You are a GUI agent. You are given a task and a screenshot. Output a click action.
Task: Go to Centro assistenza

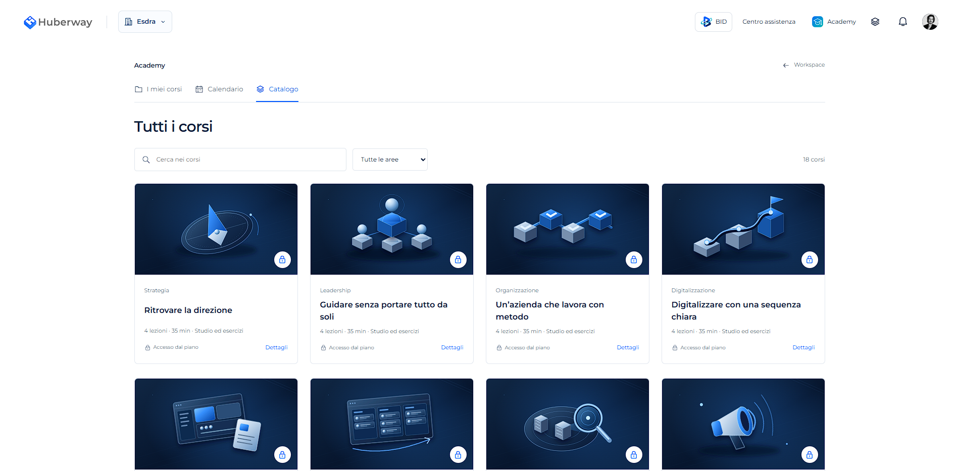pyautogui.click(x=769, y=22)
